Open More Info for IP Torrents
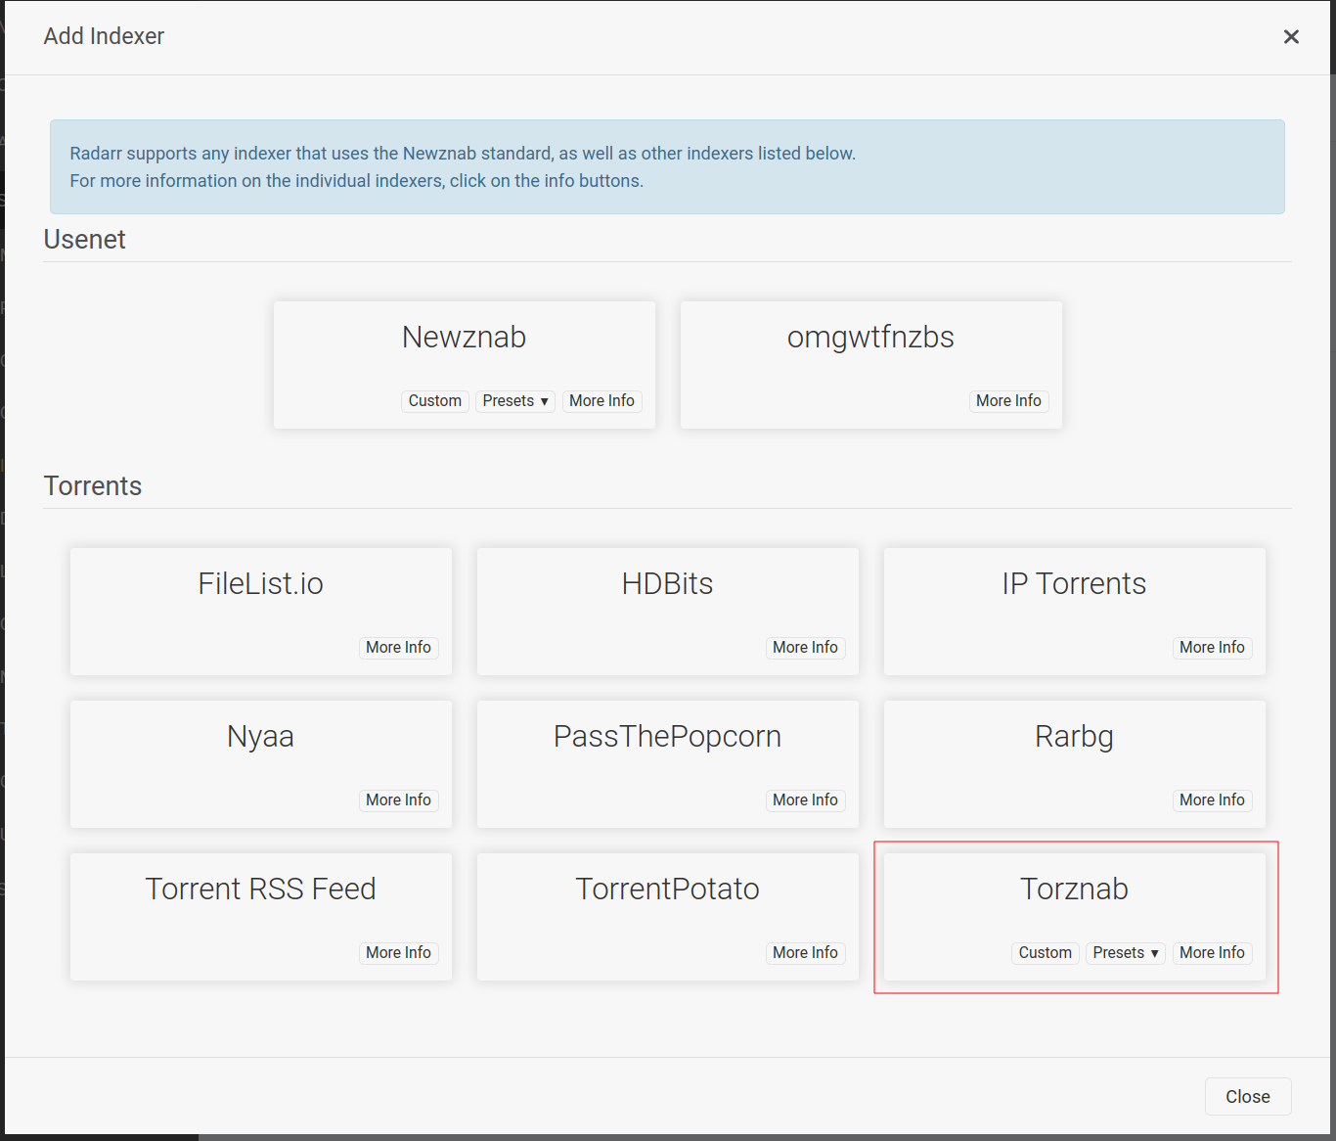 coord(1212,648)
